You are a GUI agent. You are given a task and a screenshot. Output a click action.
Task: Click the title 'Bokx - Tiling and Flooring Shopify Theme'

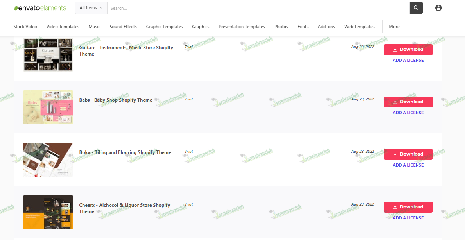point(125,152)
